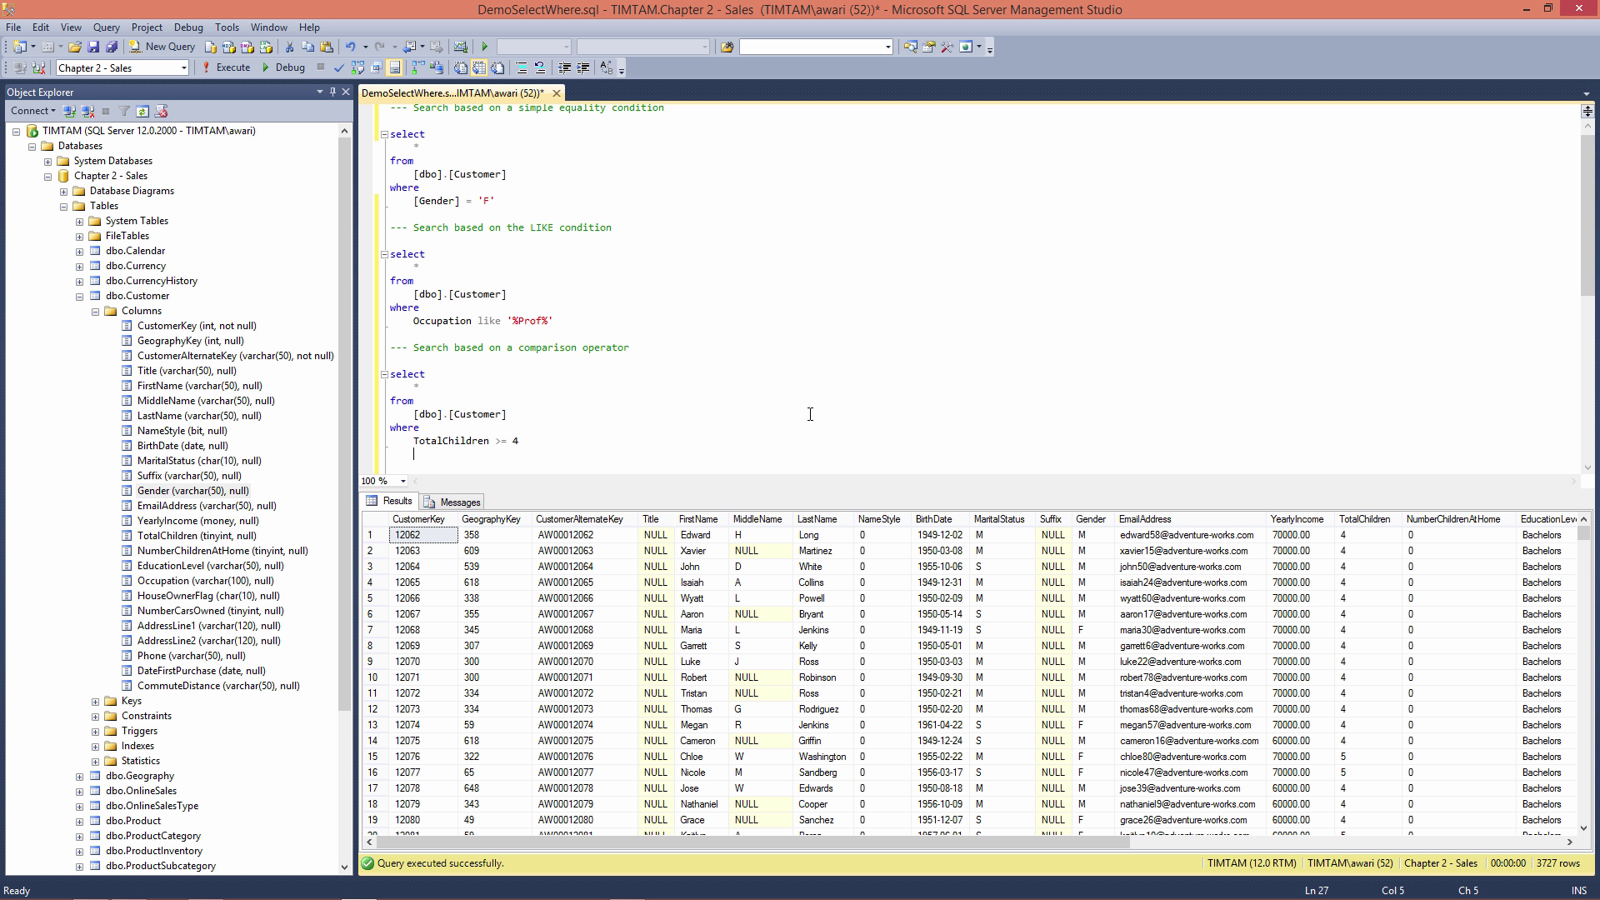The height and width of the screenshot is (900, 1600).
Task: Click the Save disk icon
Action: (x=93, y=47)
